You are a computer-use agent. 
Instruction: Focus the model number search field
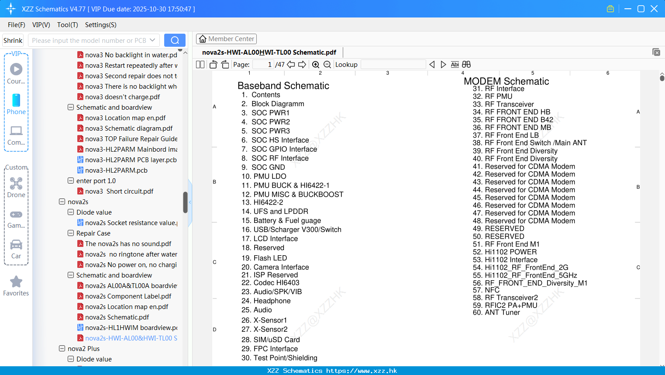90,40
